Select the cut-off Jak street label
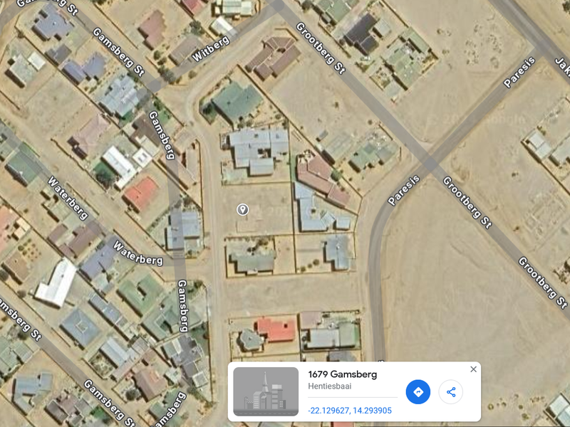570x427 pixels. point(563,68)
